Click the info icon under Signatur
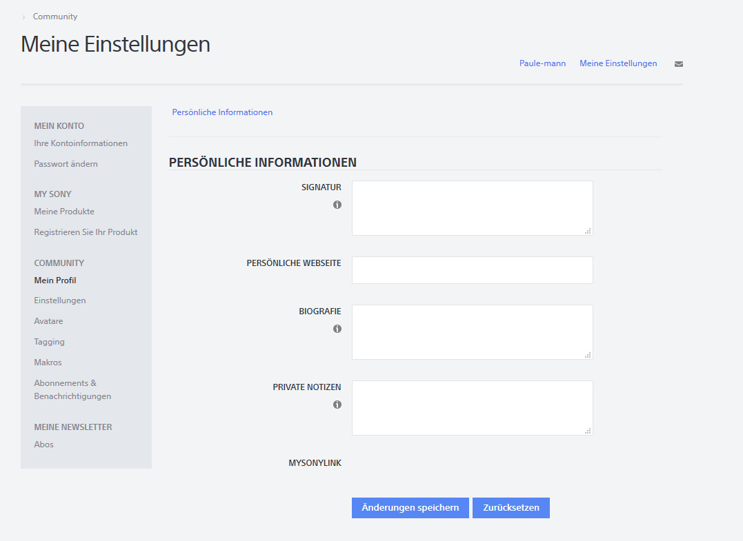The image size is (743, 541). point(337,205)
